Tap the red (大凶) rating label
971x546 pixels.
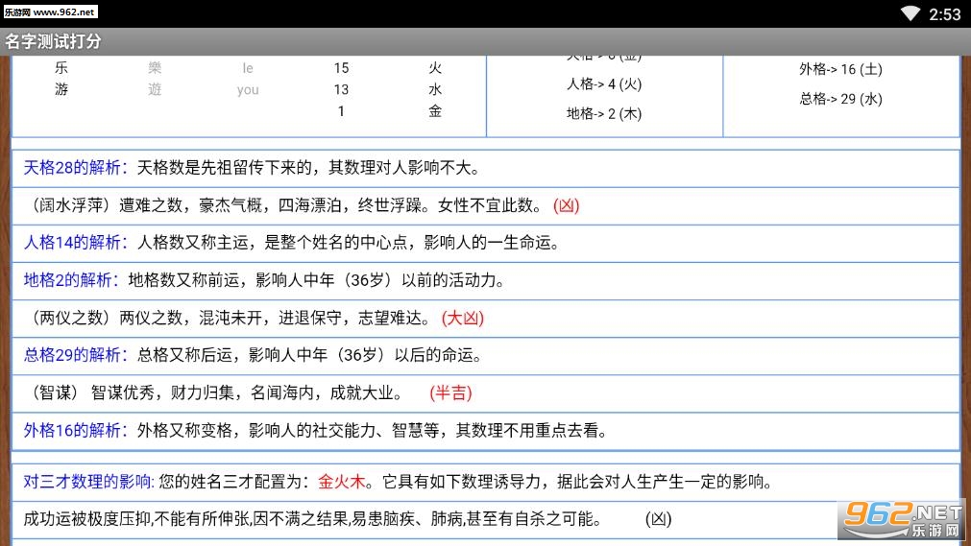463,319
